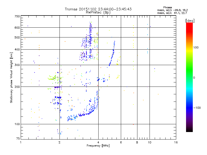Click the colorbar label '100'
Viewport: 207px width, 155px height.
tap(196, 48)
